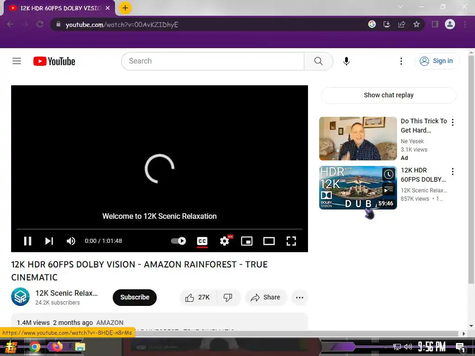Enable miniplayer mode
The height and width of the screenshot is (356, 475).
pos(247,241)
